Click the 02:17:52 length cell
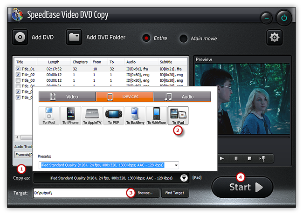Image resolution: width=303 pixels, height=215 pixels. [54, 69]
